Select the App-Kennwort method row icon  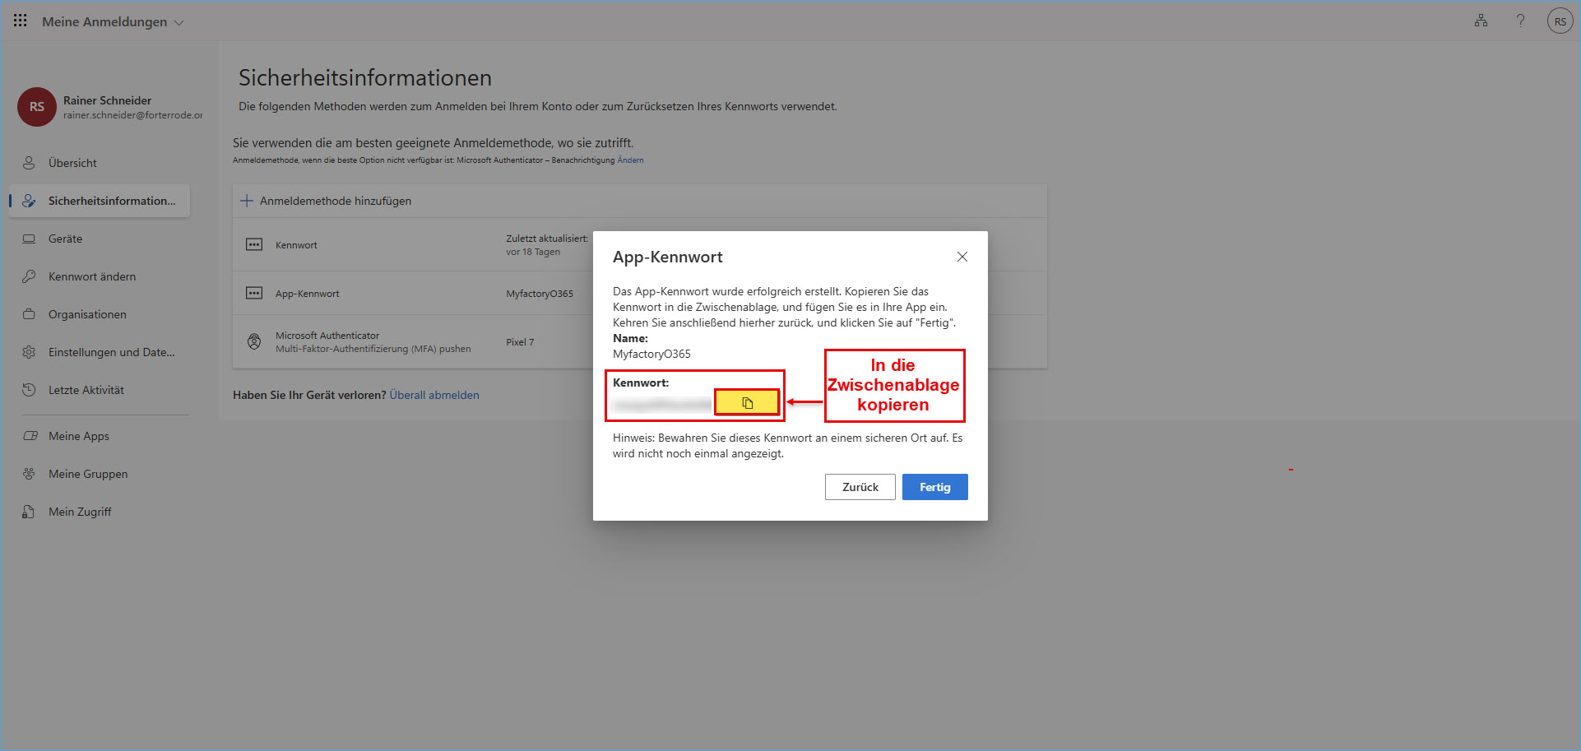click(254, 293)
